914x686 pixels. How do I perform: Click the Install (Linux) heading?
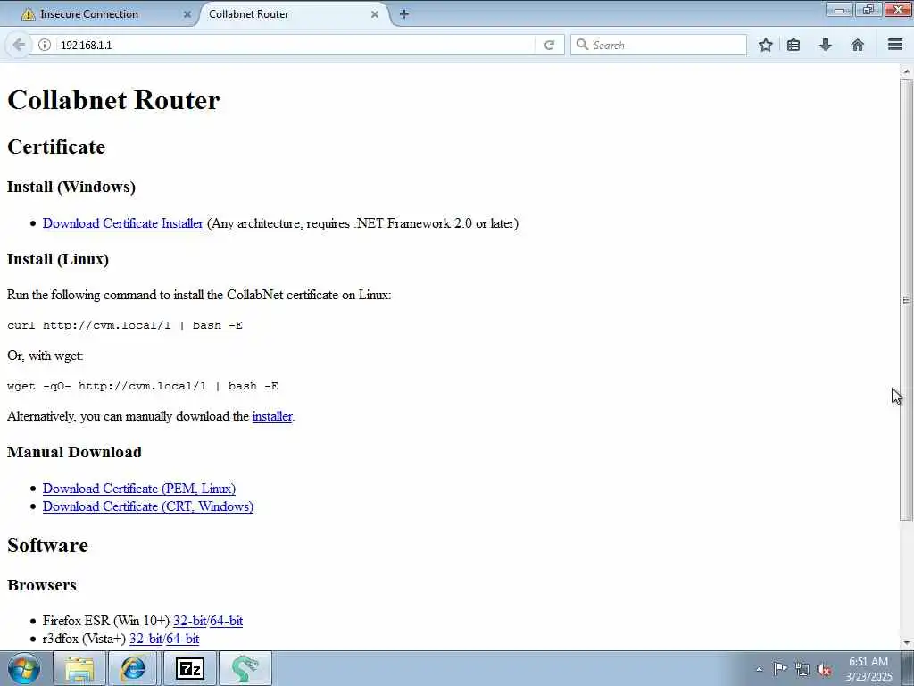58,259
